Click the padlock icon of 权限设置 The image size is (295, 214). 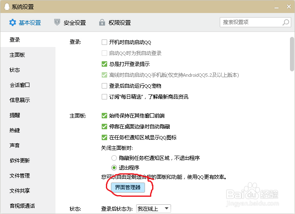(102, 22)
